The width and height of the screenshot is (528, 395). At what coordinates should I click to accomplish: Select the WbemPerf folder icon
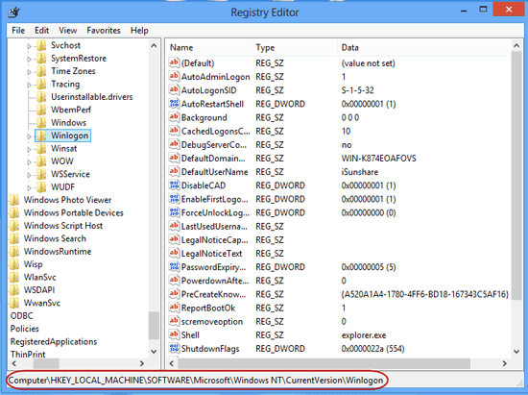(41, 110)
